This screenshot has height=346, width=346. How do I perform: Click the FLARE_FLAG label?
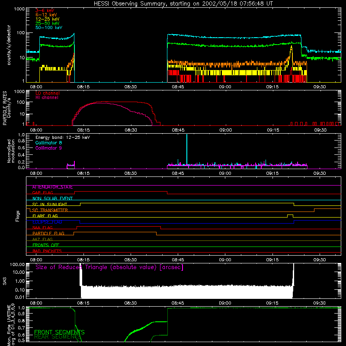pos(45,216)
